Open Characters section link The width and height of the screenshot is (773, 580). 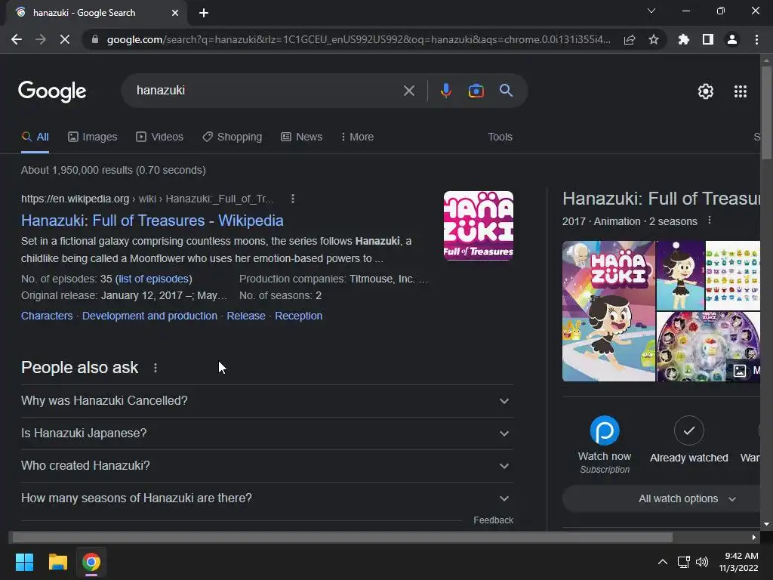(47, 316)
